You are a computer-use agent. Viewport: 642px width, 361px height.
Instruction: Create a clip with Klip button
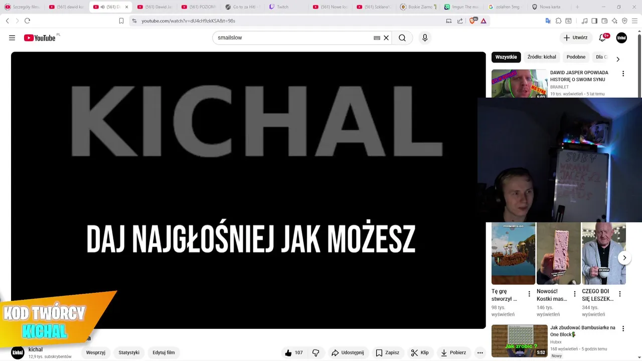pos(420,352)
